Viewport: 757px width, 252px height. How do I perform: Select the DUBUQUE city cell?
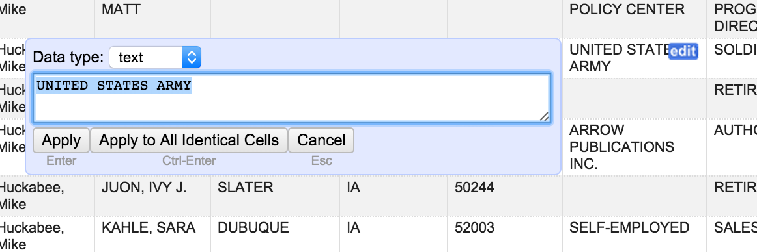pyautogui.click(x=275, y=234)
